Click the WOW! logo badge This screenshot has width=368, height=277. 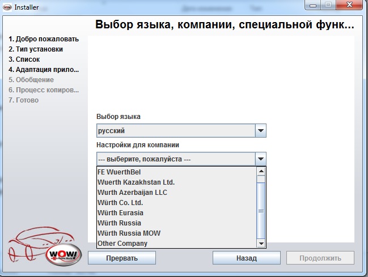coord(64,255)
